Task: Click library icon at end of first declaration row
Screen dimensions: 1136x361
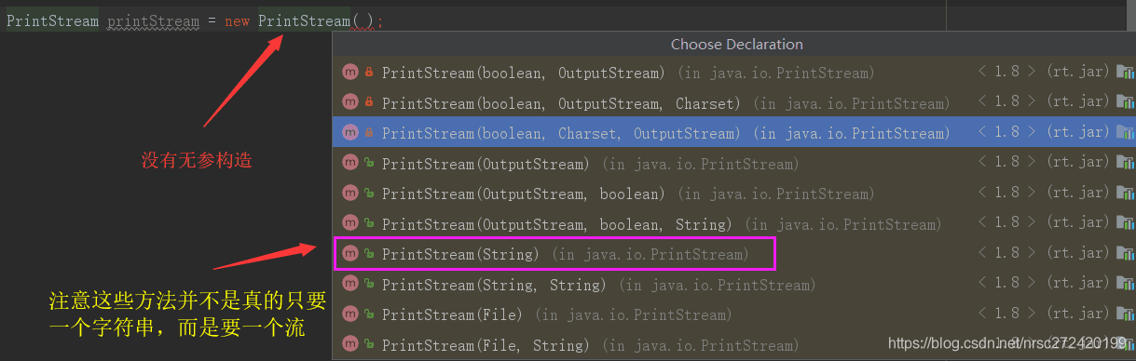Action: coord(1126,73)
